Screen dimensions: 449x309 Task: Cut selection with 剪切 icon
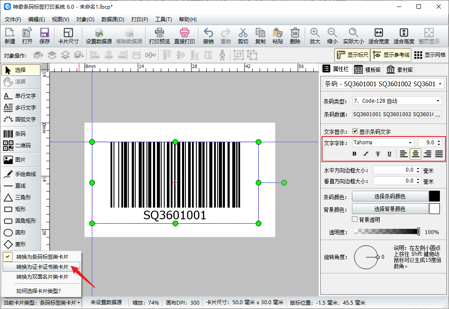(243, 36)
